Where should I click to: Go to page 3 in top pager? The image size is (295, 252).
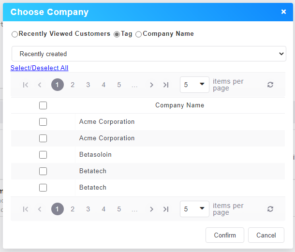coord(88,85)
